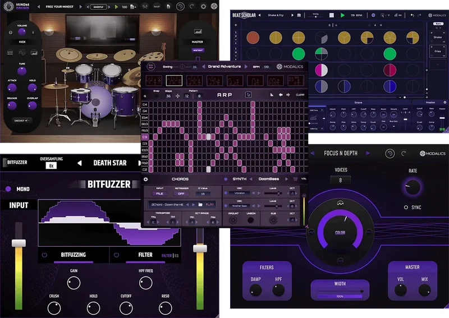Click CLEAR in the ARP sequencer
Viewport: 449px width, 318px height.
click(300, 95)
